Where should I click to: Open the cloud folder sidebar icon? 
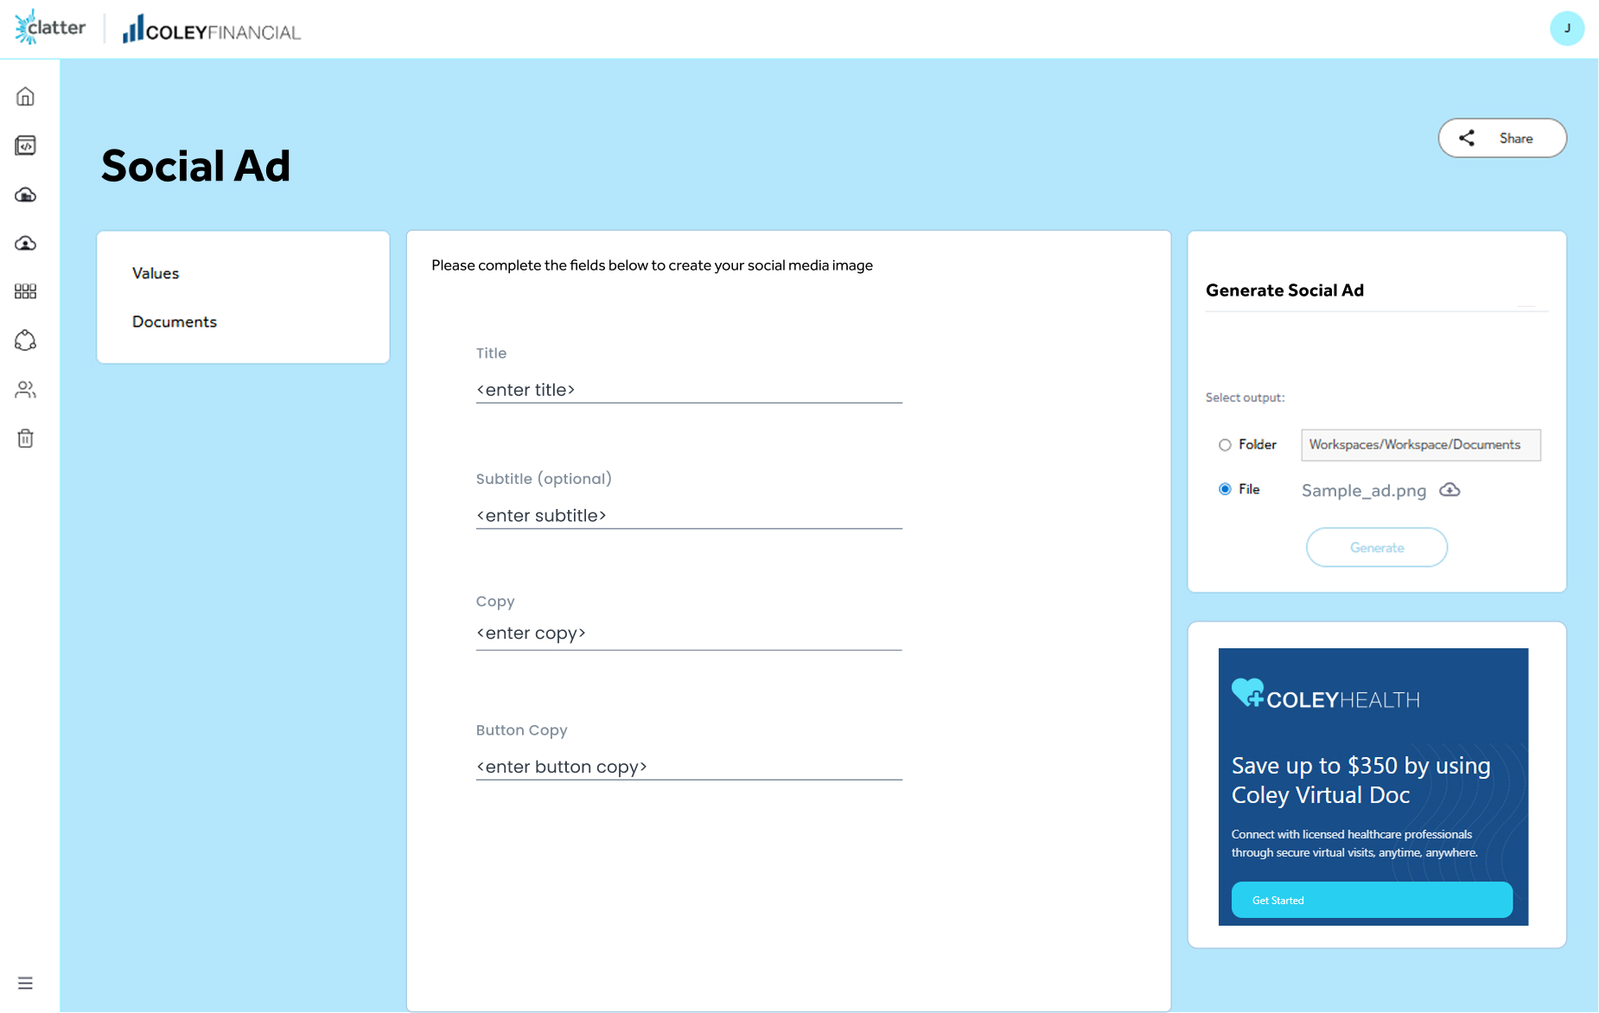click(25, 195)
